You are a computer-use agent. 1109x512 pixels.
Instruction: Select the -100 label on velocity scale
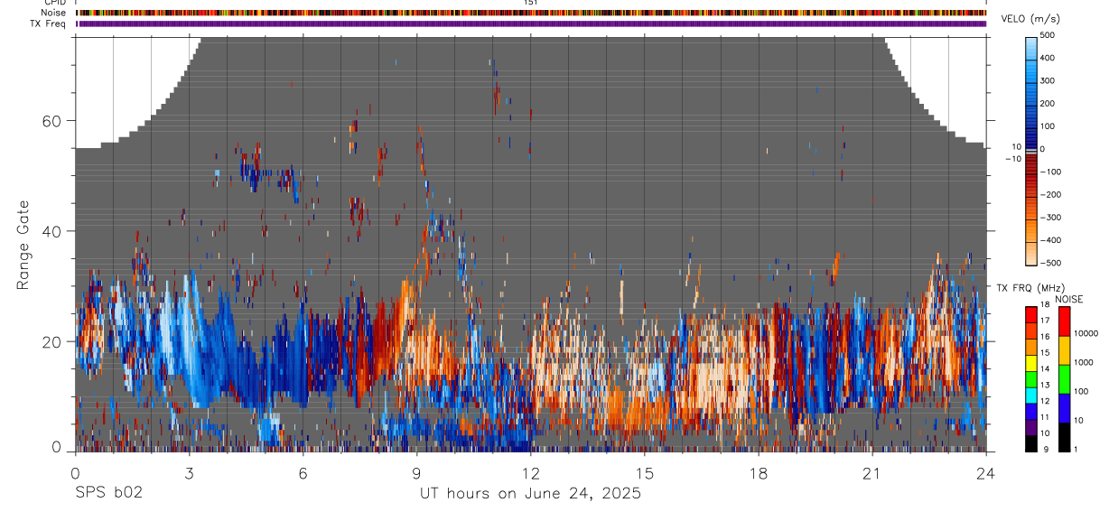[1049, 172]
